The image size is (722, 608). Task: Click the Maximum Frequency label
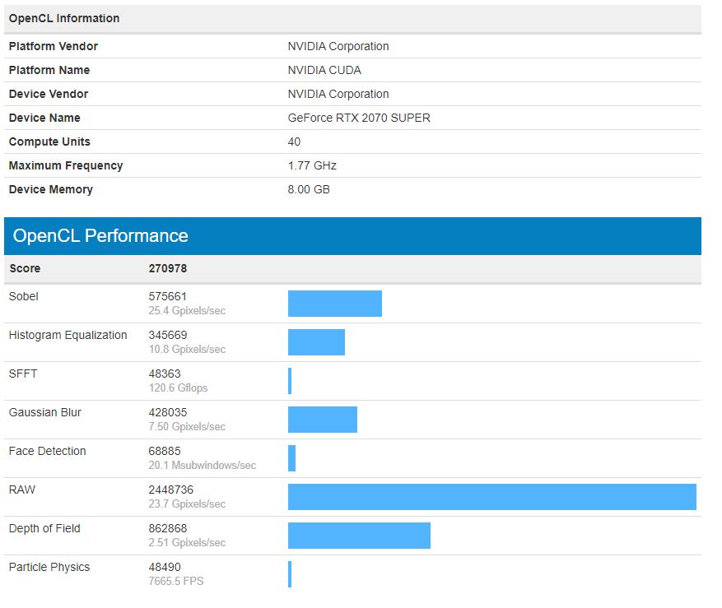(x=66, y=166)
